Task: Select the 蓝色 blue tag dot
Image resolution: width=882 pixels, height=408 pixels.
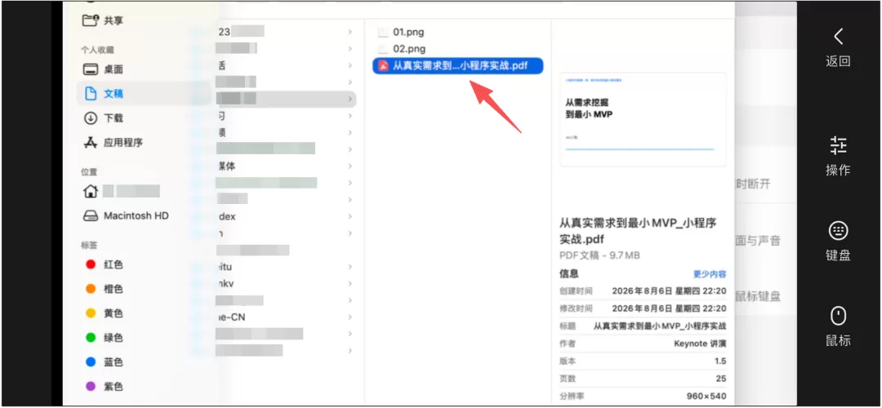Action: (90, 362)
